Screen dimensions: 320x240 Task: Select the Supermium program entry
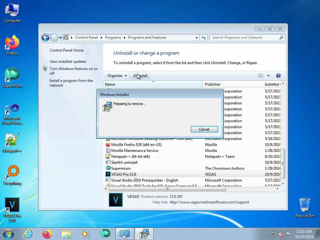coord(193,168)
